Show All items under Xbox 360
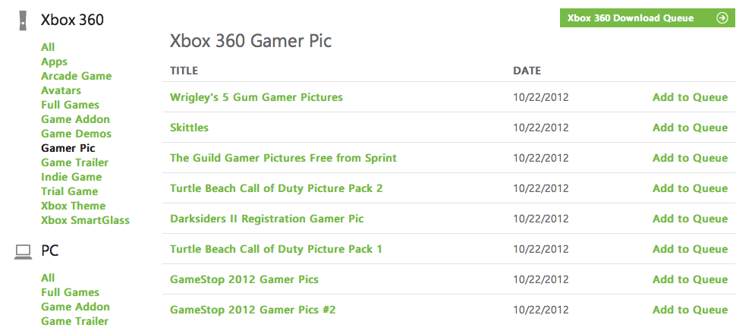This screenshot has width=755, height=334. (x=48, y=47)
